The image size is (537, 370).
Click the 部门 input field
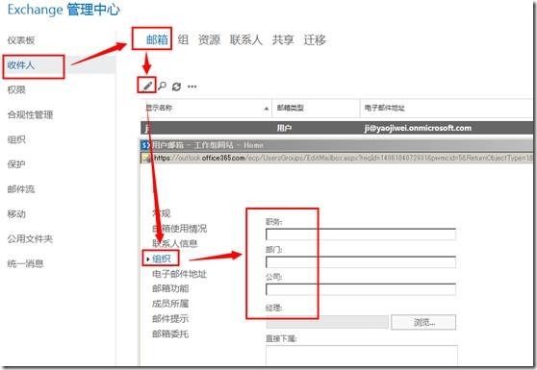(x=361, y=262)
